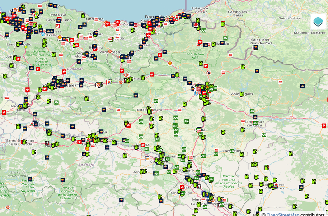Screen dimensions: 328x216
Task: Select the round red-drop marker south of ZEC Belate
Action: pyautogui.click(x=209, y=73)
